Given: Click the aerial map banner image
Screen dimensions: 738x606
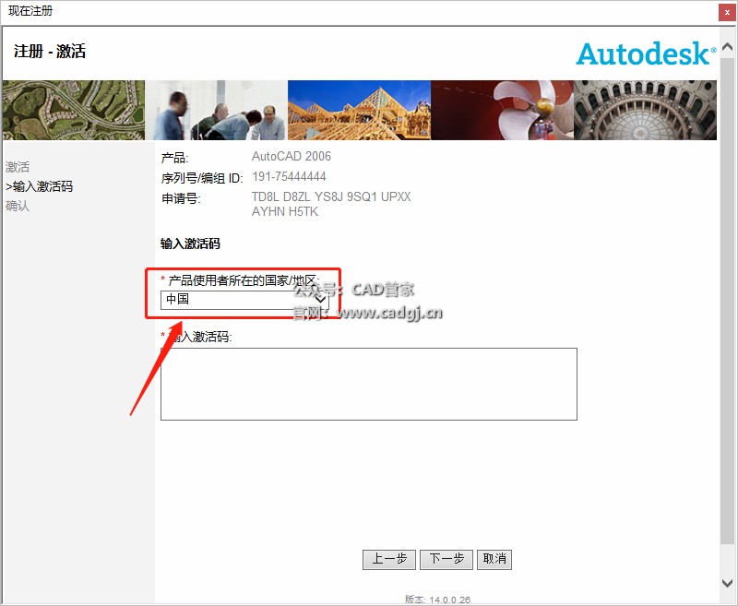Looking at the screenshot, I should pos(74,110).
